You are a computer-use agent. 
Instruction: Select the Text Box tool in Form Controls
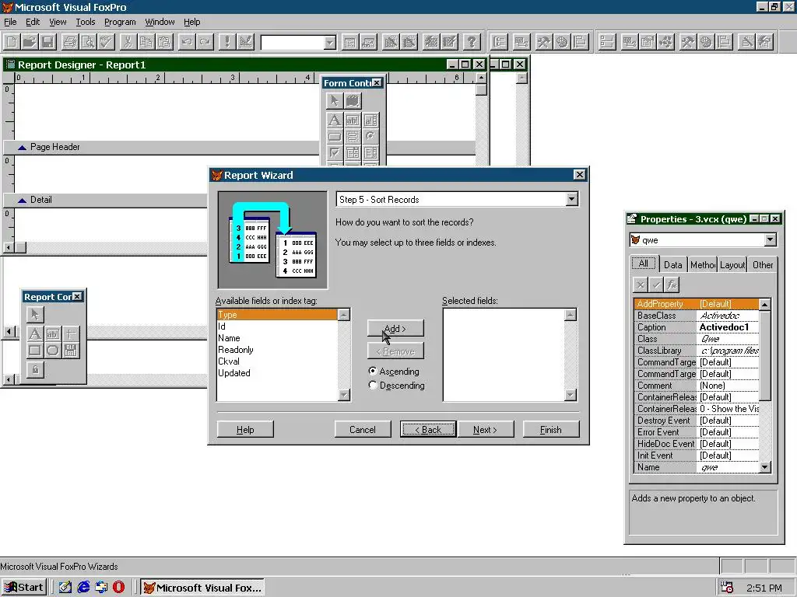[353, 120]
